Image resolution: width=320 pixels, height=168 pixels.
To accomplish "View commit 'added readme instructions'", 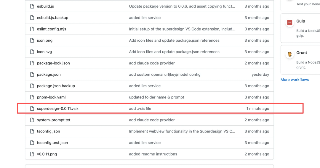I will point(153,154).
